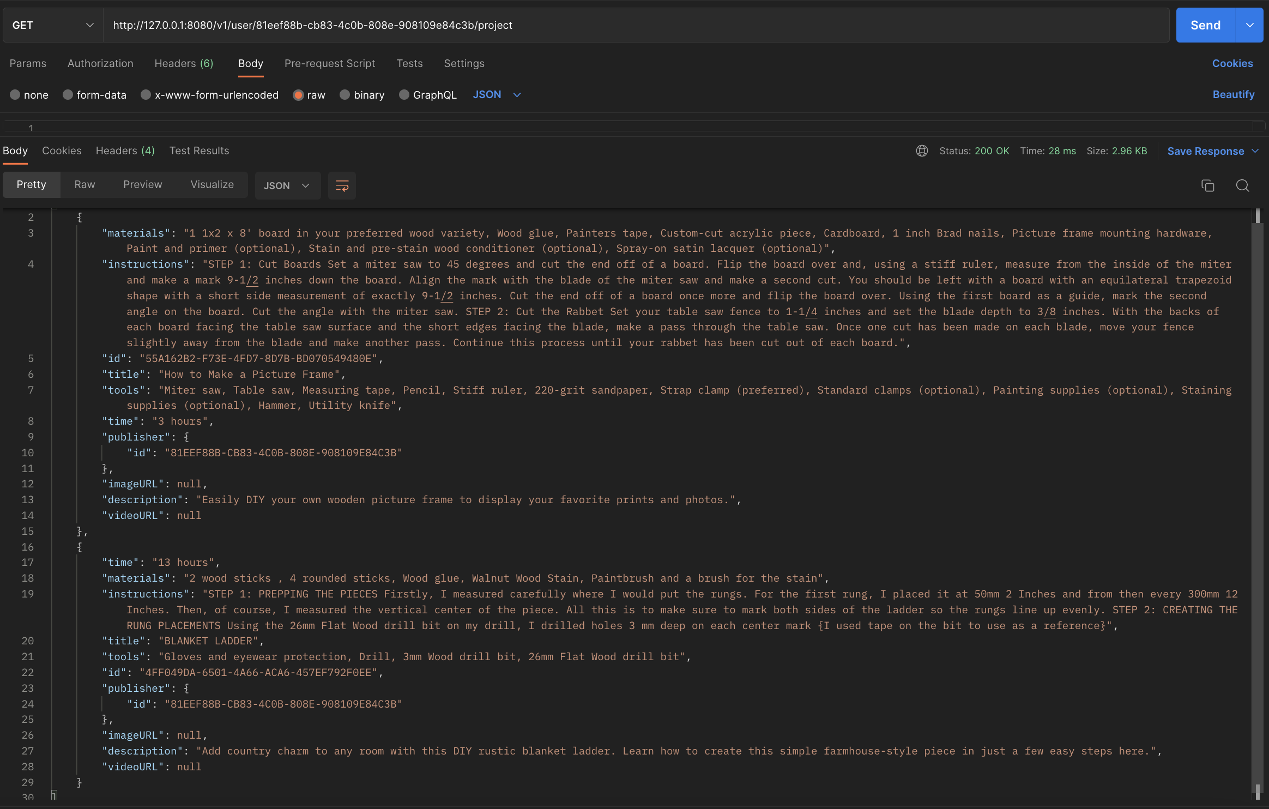Image resolution: width=1269 pixels, height=809 pixels.
Task: Switch to Visualize response view
Action: coord(212,185)
